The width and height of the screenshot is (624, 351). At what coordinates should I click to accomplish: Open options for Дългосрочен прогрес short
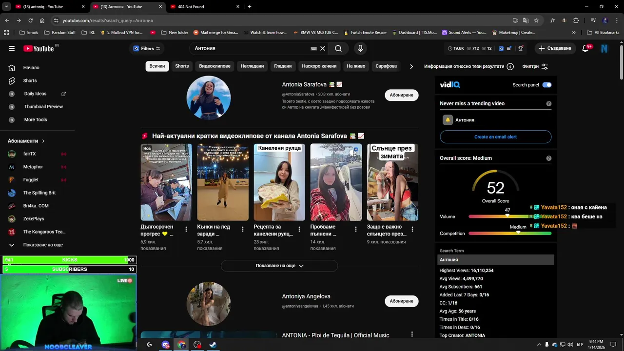[186, 229]
